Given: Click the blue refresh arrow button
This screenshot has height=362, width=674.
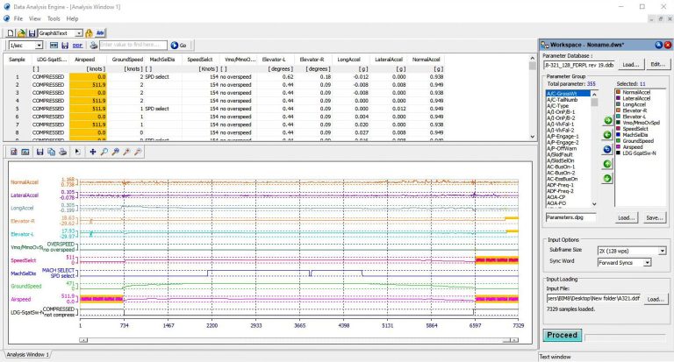Looking at the screenshot, I should pyautogui.click(x=607, y=149).
